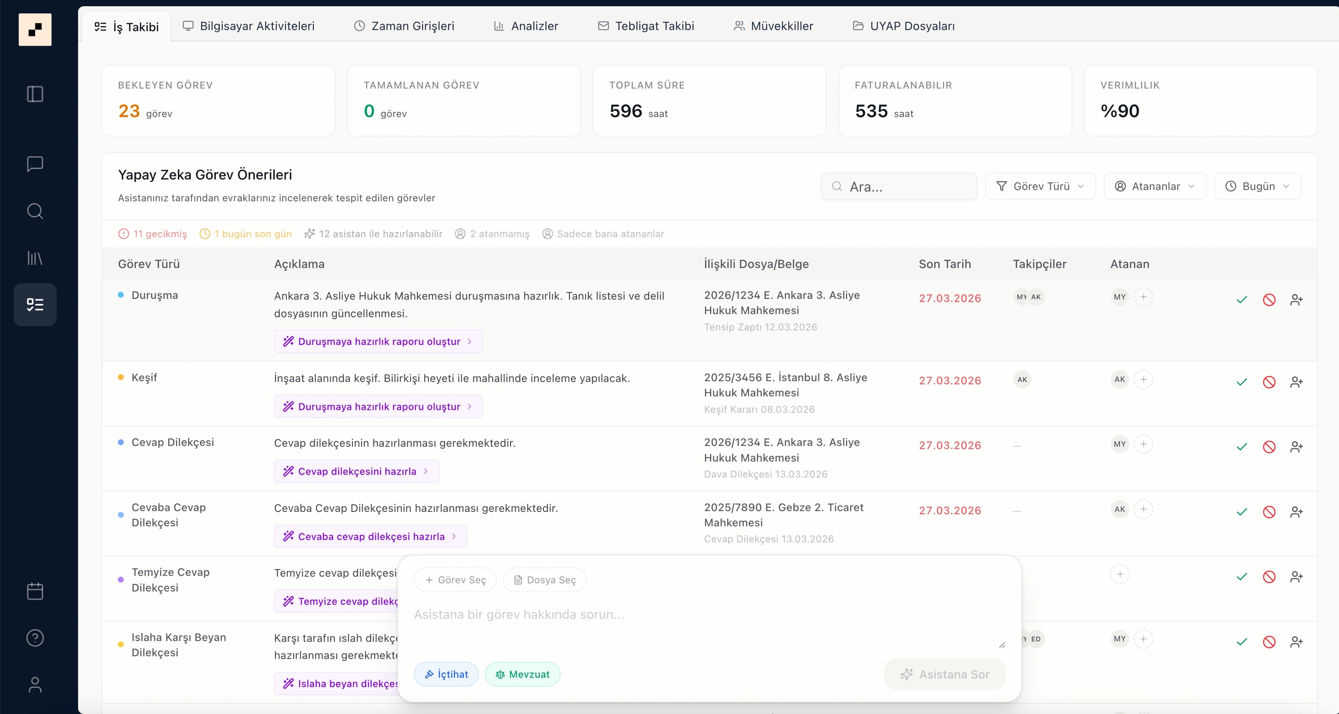Image resolution: width=1339 pixels, height=714 pixels.
Task: Run 'Cevap dilekçesini hazırla' AI action
Action: 356,471
